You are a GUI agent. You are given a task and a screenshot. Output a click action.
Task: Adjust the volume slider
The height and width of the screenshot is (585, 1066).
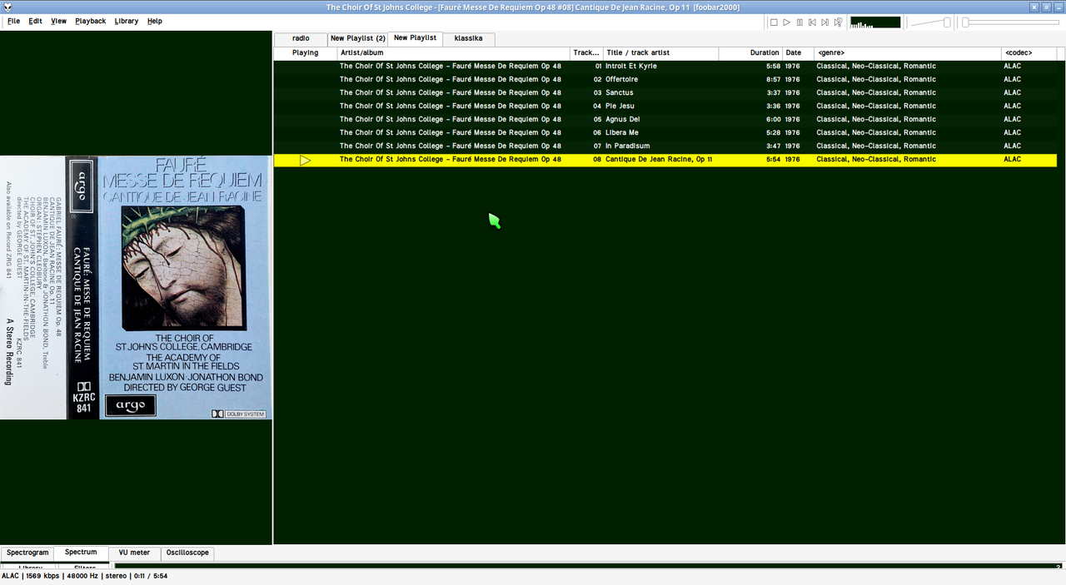931,22
